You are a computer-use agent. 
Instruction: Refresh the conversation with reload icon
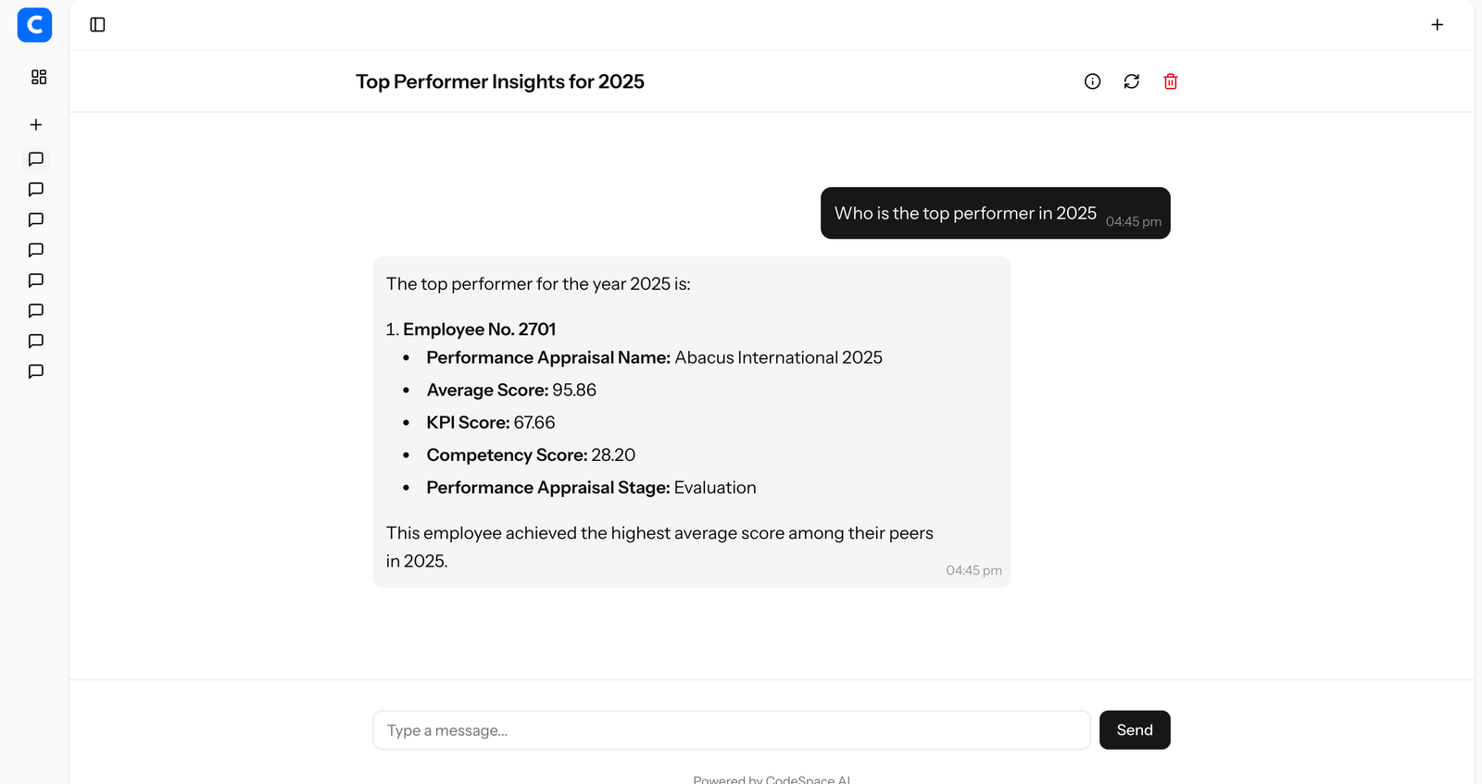tap(1131, 81)
